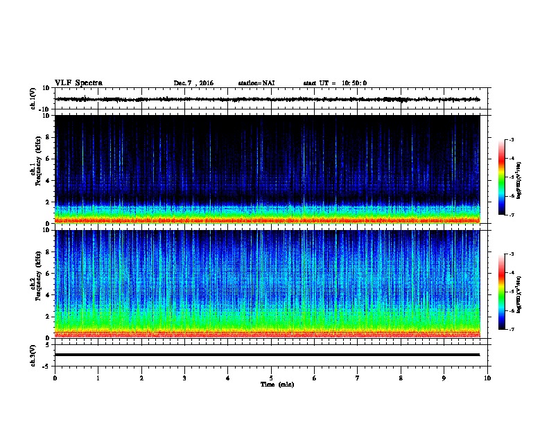Image resolution: width=549 pixels, height=424 pixels.
Task: Select the date text "Dec. 7, 2016"
Action: point(193,83)
